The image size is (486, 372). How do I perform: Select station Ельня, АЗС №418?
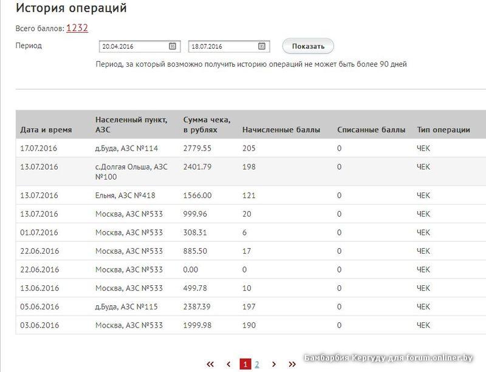[x=125, y=195]
